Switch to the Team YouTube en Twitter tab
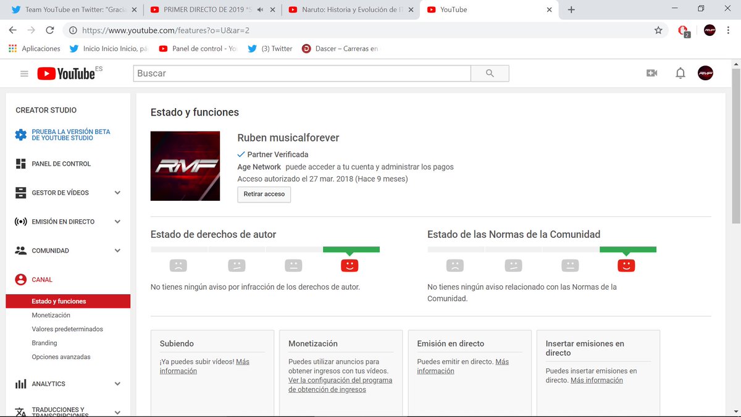The height and width of the screenshot is (417, 741). pos(73,10)
